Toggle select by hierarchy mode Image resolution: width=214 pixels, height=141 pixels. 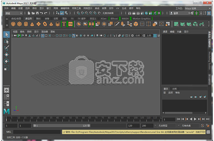click(x=58, y=13)
